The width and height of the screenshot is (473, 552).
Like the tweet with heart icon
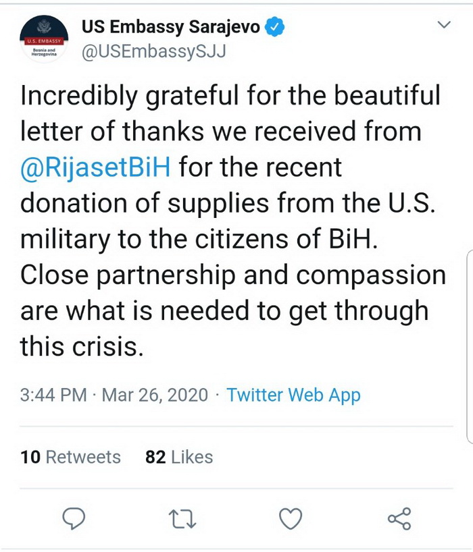pyautogui.click(x=291, y=519)
